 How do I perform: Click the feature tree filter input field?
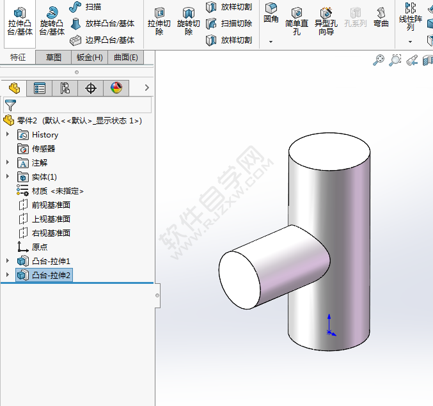[x=77, y=105]
